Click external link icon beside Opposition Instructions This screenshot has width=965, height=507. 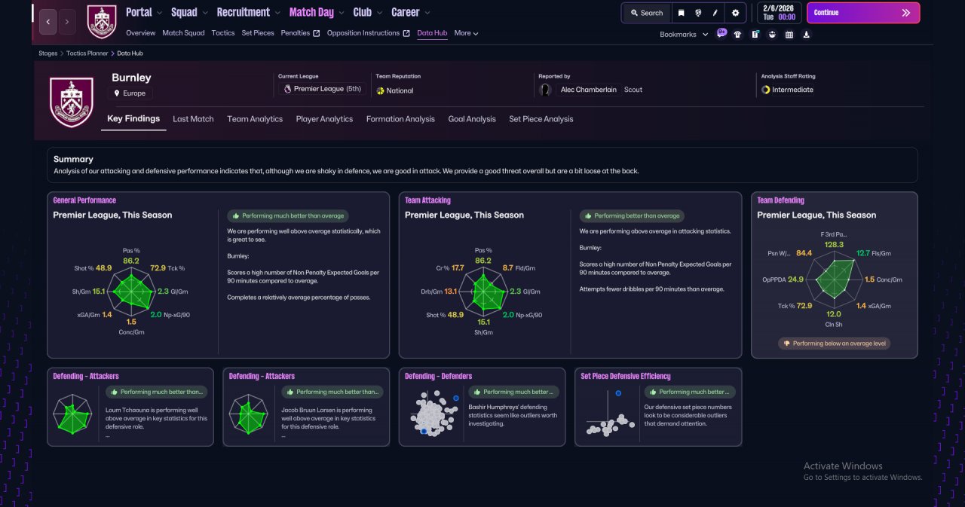point(406,33)
